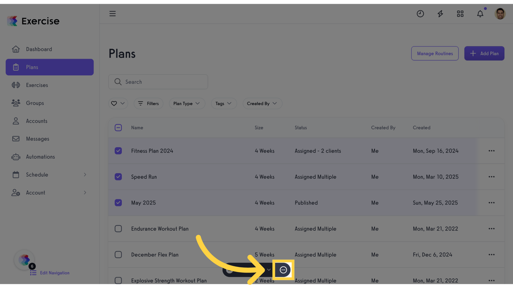Open row options for Fitness Plan 2024
The width and height of the screenshot is (513, 288).
(491, 151)
